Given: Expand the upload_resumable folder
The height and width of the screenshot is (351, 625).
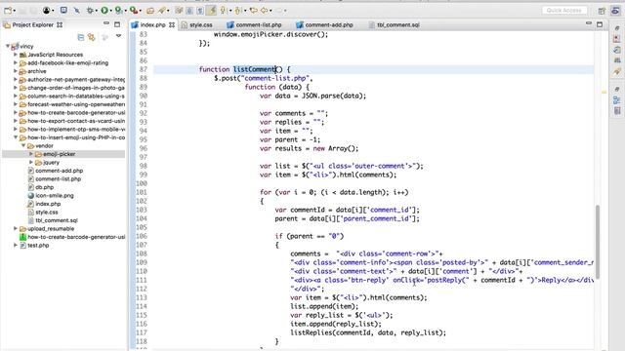Looking at the screenshot, I should (x=16, y=229).
